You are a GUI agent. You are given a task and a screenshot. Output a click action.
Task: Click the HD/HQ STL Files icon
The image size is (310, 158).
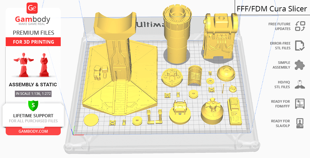299,84
